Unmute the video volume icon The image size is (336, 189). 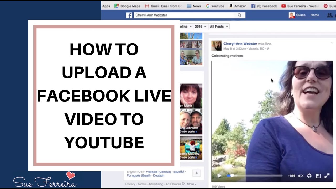coord(301,176)
